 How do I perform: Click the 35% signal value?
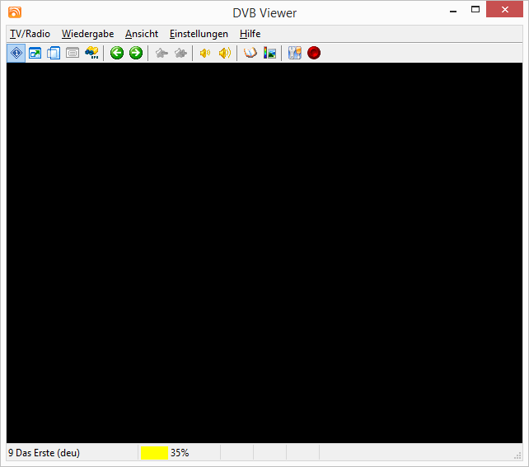[x=180, y=453]
